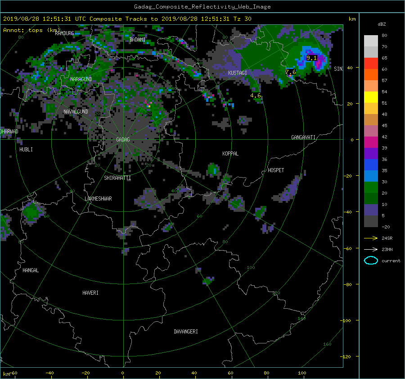Click the 160 km range ring label
Image resolution: width=405 pixels, height=379 pixels.
click(327, 344)
